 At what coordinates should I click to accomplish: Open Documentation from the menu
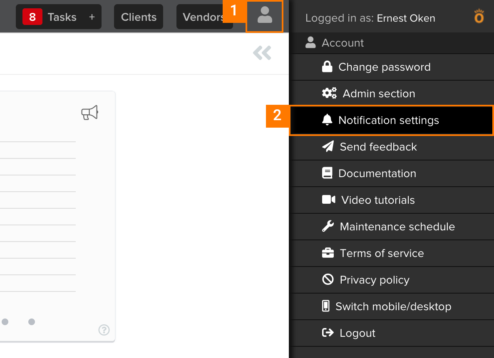coord(377,173)
